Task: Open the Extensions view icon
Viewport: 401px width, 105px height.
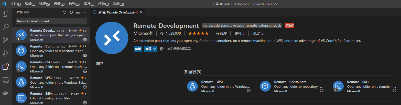Action: point(6,67)
